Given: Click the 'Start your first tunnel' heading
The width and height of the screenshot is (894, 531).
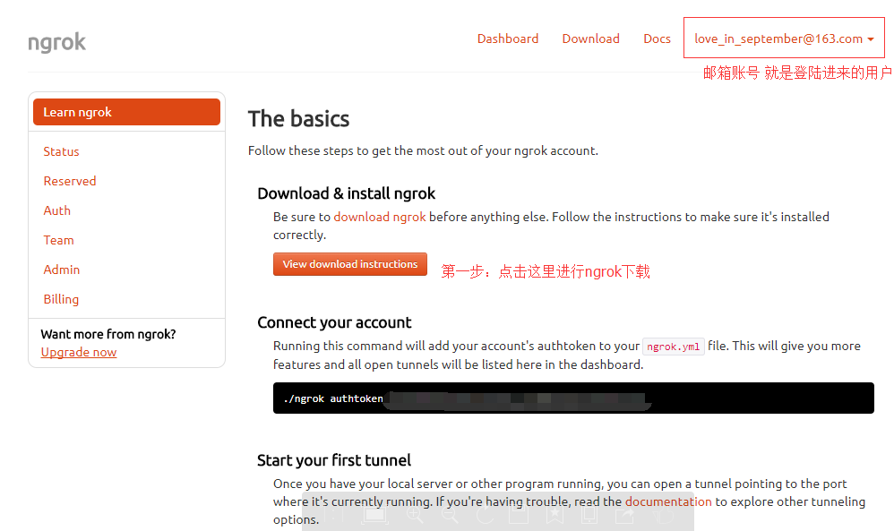Looking at the screenshot, I should tap(334, 460).
